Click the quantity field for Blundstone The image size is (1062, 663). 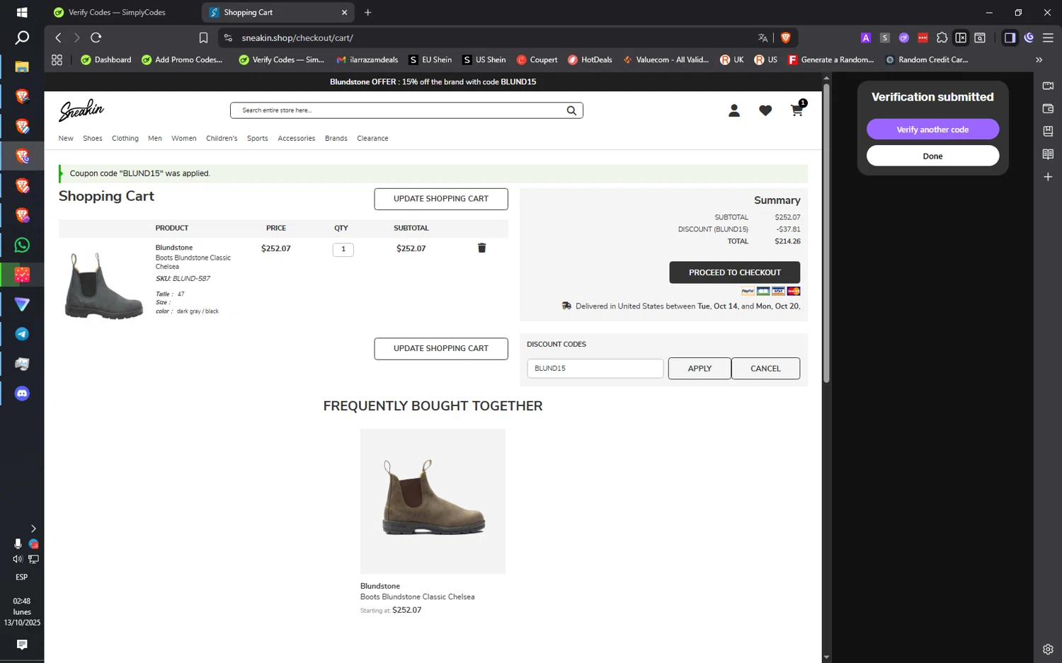pyautogui.click(x=343, y=249)
